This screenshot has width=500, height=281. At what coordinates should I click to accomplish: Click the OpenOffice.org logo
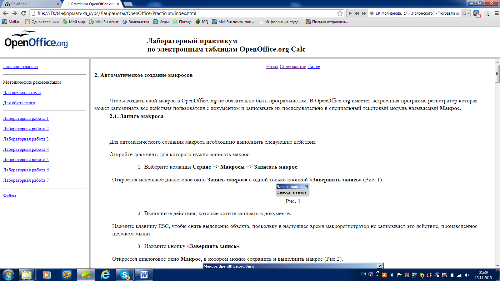[x=36, y=40]
